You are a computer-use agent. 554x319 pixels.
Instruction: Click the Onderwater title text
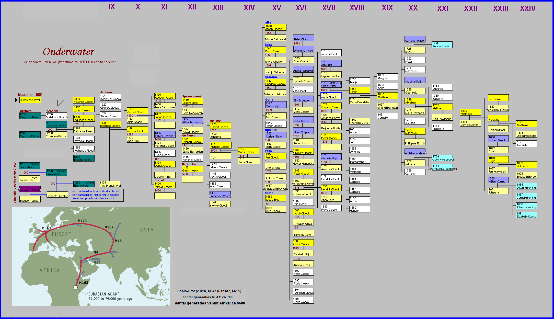pos(69,52)
